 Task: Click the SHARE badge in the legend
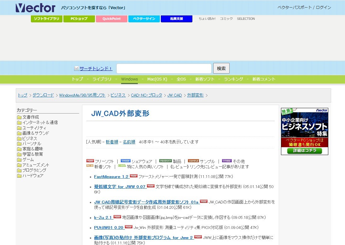pyautogui.click(x=126, y=161)
